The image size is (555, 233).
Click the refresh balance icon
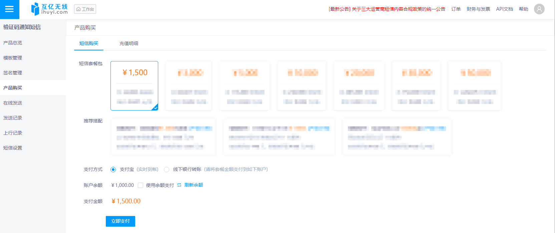(179, 185)
